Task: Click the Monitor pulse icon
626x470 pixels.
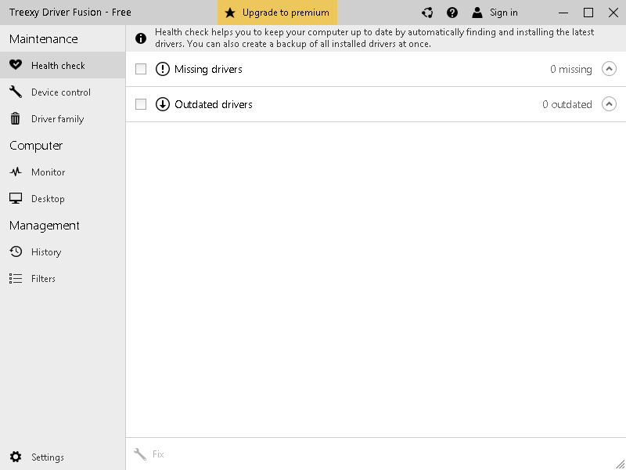Action: 16,172
